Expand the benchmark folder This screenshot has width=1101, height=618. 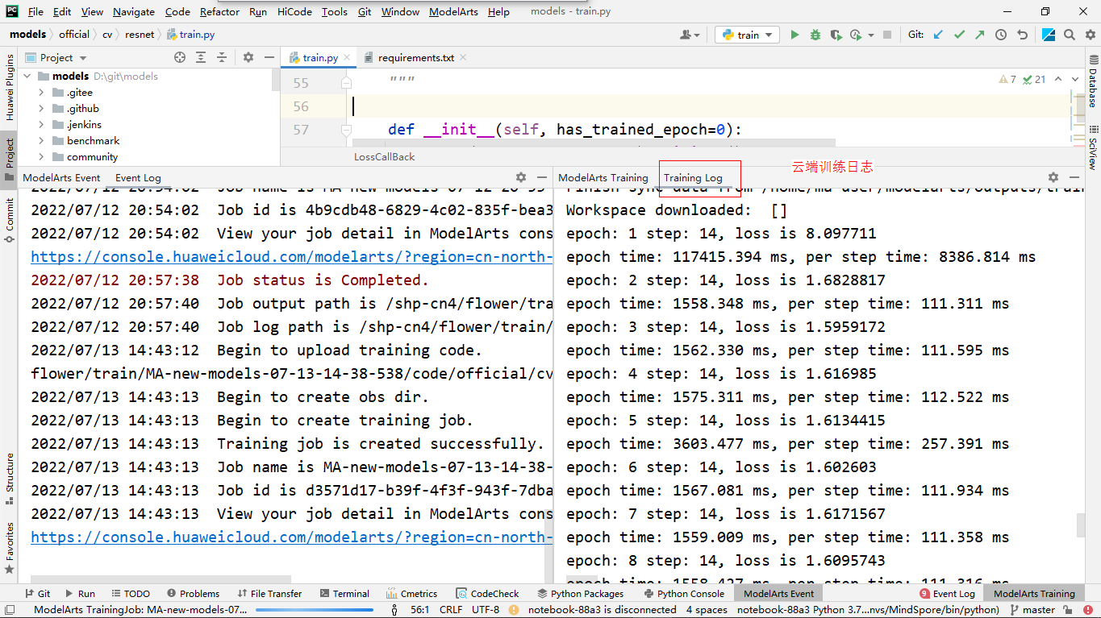click(x=41, y=141)
